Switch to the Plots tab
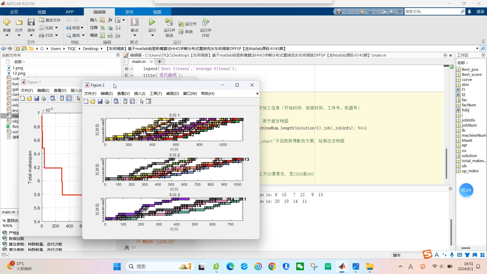This screenshot has width=487, height=274. (x=42, y=12)
